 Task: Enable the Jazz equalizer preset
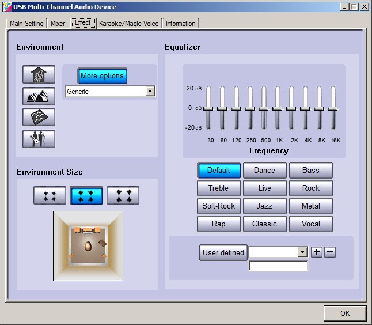click(264, 206)
